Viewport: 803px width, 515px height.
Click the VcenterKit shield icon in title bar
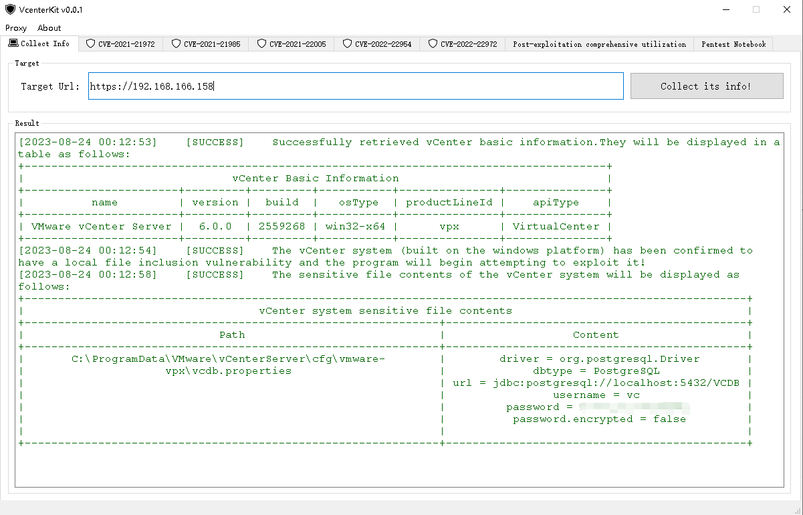[10, 10]
